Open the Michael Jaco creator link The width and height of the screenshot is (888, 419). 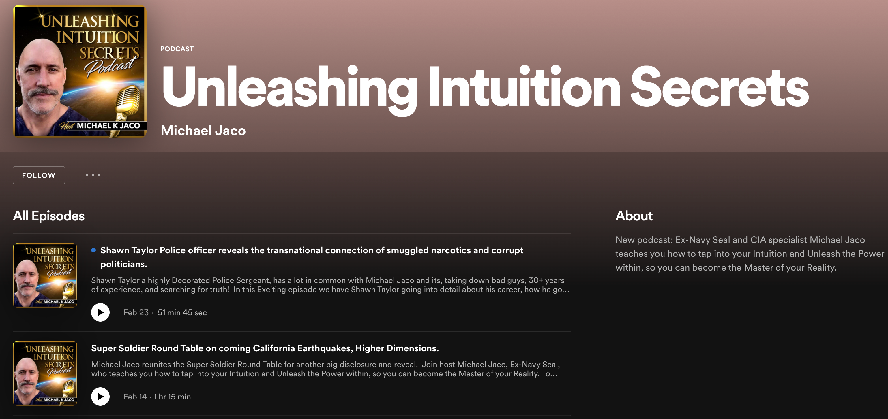(203, 131)
